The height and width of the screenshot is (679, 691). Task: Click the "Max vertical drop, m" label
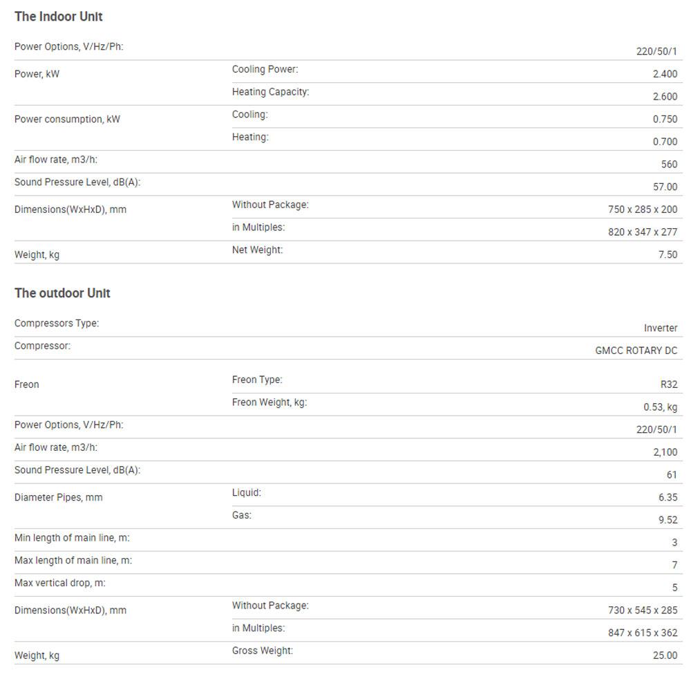(x=60, y=583)
